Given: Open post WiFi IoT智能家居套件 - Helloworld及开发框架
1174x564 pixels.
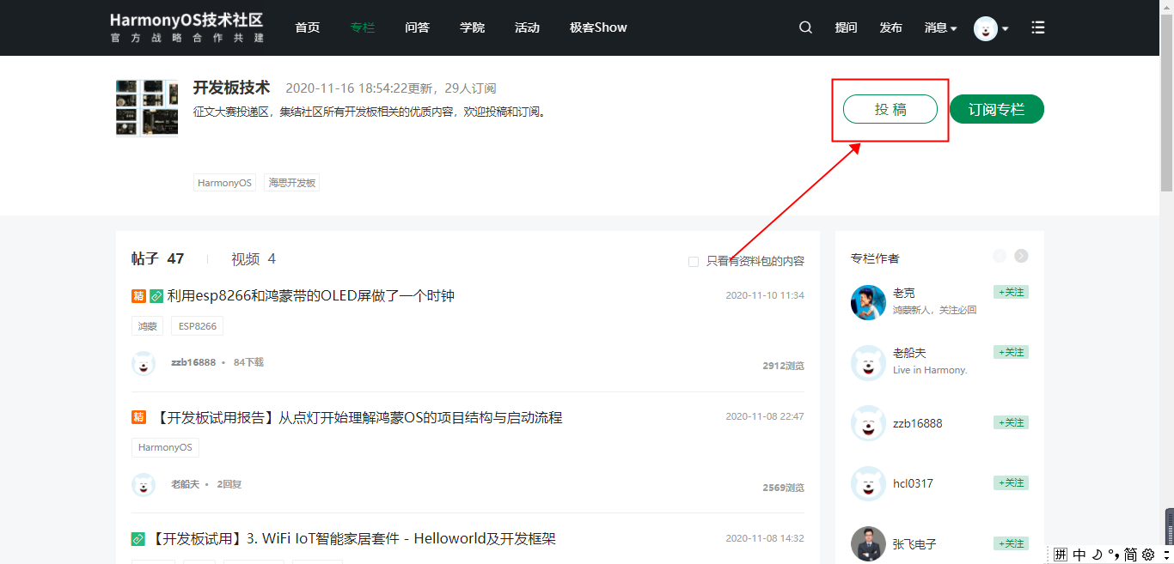Looking at the screenshot, I should 352,539.
